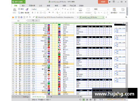The height and width of the screenshot is (101, 140).
Task: Click the Merge and Center icon
Action: pos(80,10)
